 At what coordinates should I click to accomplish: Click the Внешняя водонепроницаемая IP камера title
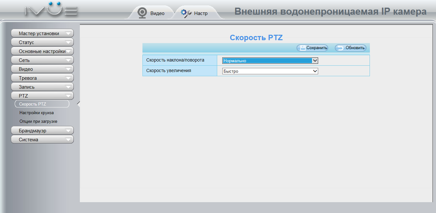[331, 11]
